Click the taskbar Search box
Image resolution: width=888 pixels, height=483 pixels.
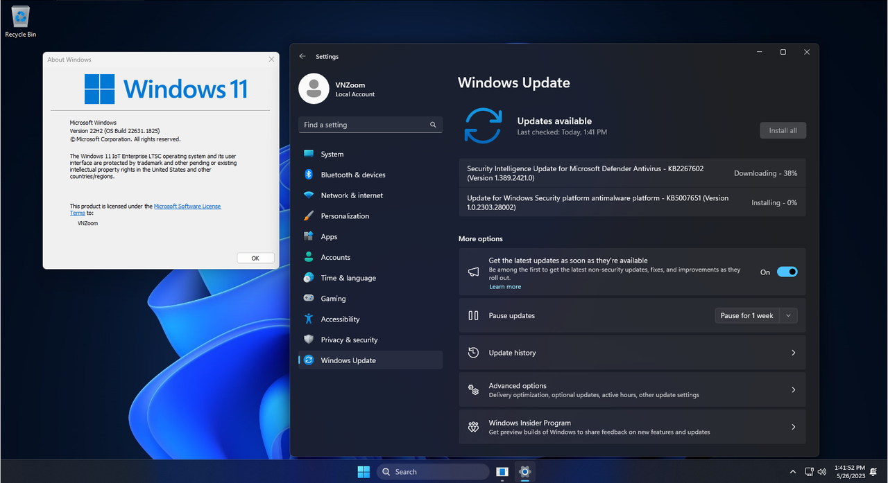[433, 472]
